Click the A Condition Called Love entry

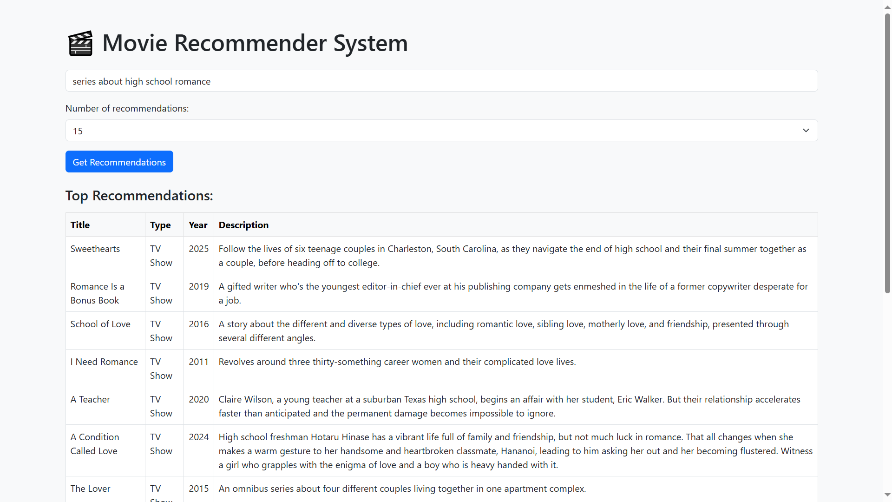click(x=94, y=444)
